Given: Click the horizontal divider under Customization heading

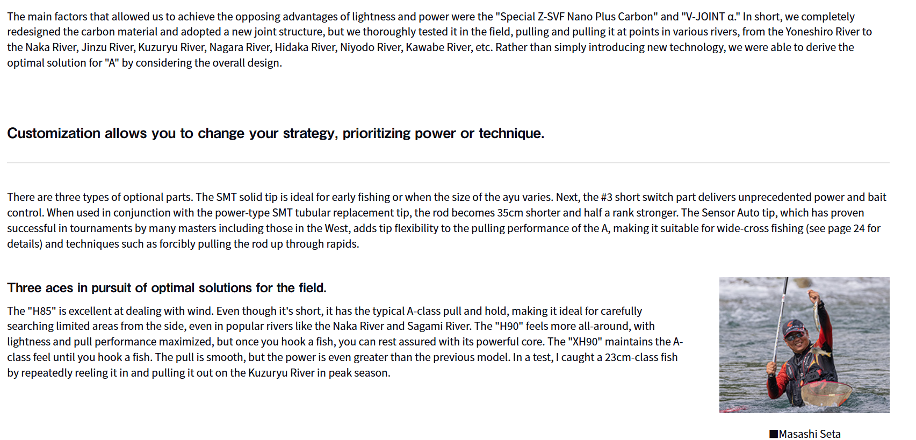Looking at the screenshot, I should click(x=448, y=163).
